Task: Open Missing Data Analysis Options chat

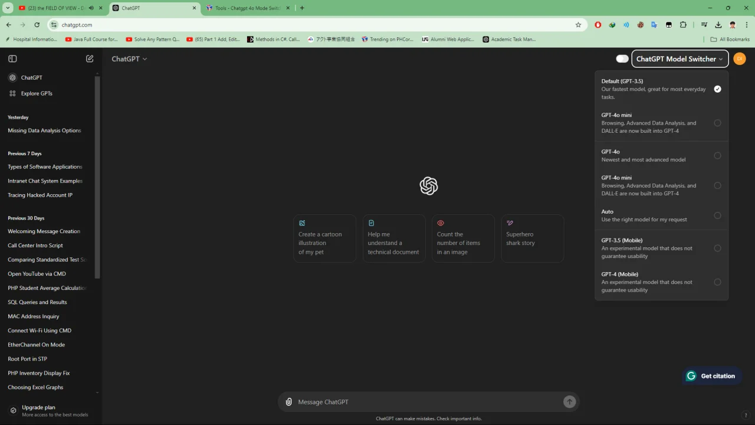Action: click(45, 130)
